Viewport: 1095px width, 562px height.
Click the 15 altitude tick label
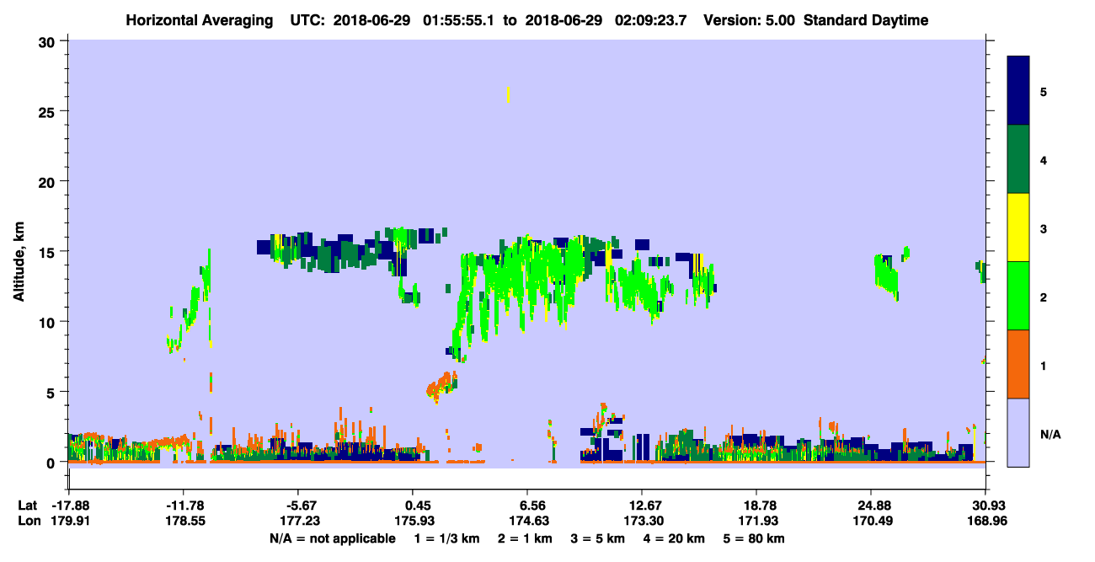[x=48, y=251]
